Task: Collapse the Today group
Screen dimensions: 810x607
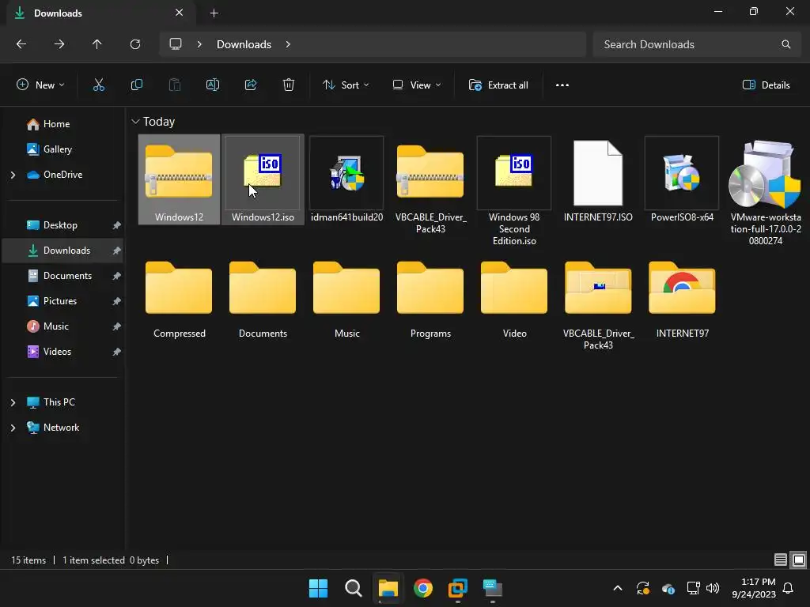Action: (135, 122)
